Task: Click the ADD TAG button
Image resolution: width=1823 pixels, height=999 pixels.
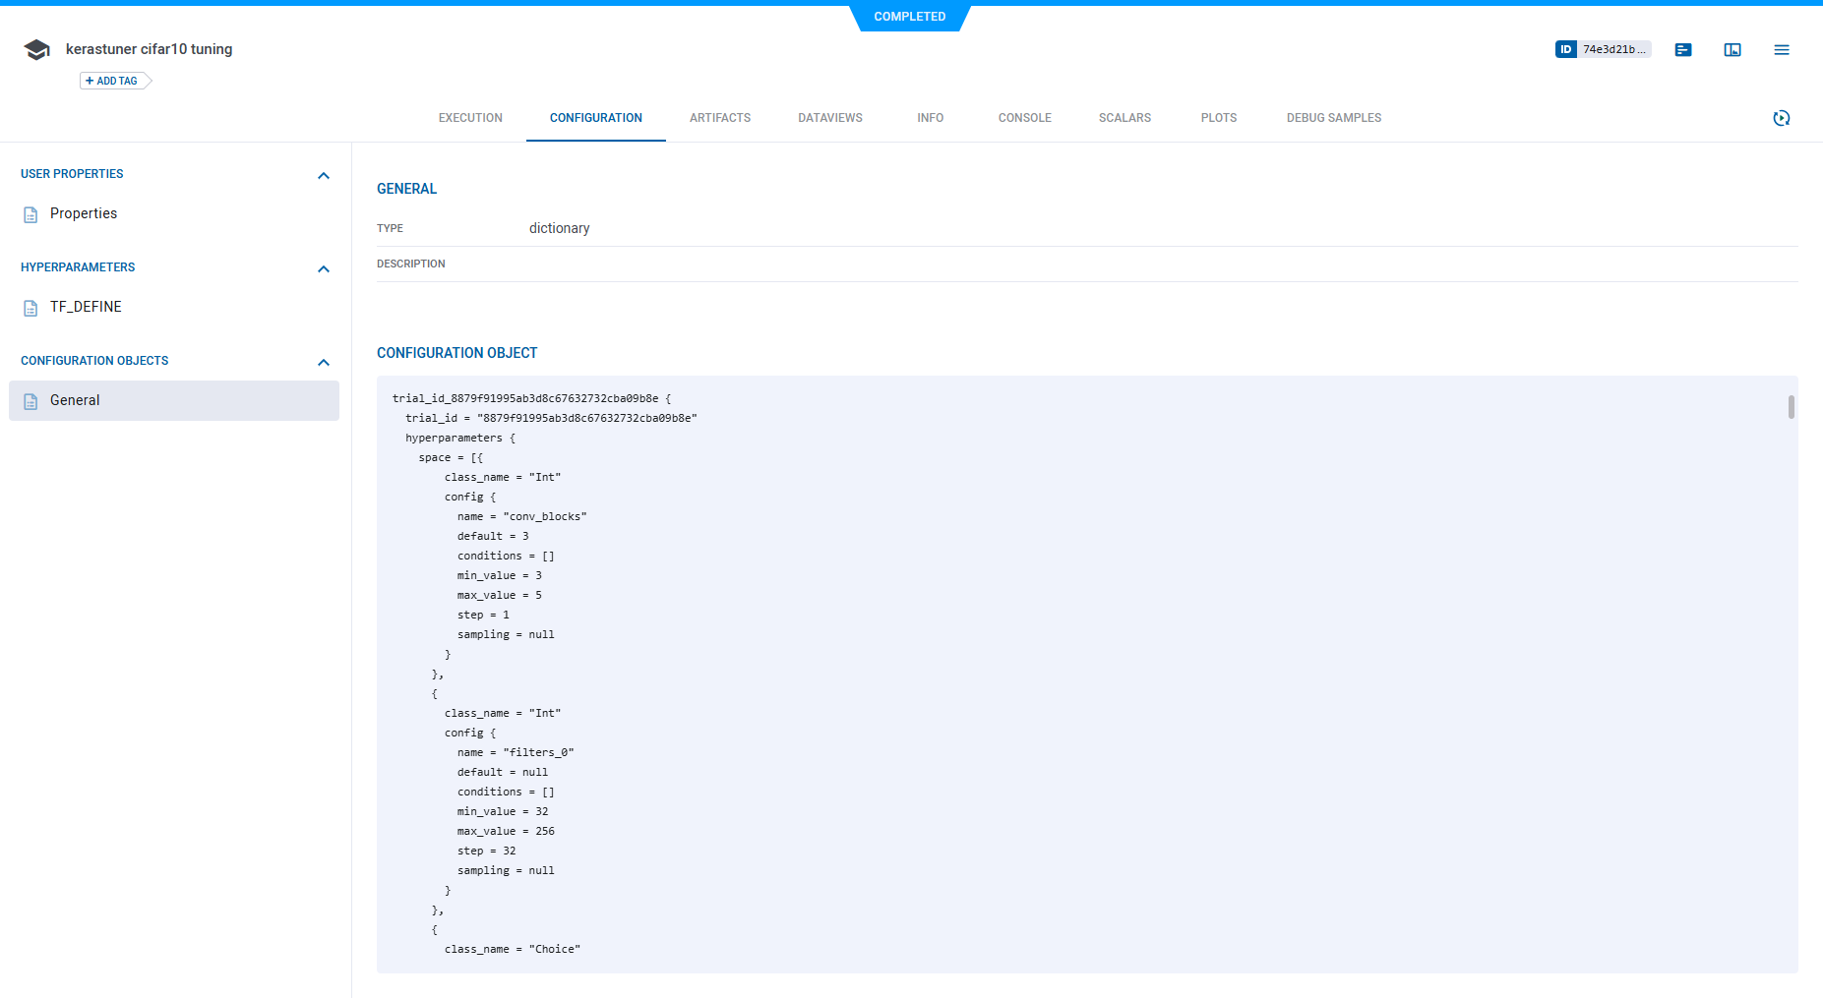Action: click(x=110, y=80)
